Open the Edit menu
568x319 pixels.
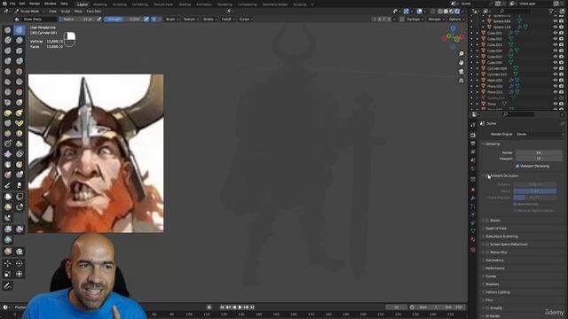pyautogui.click(x=22, y=4)
